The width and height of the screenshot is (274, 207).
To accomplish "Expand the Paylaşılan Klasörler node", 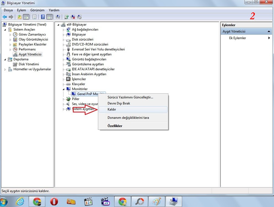I will [10, 45].
